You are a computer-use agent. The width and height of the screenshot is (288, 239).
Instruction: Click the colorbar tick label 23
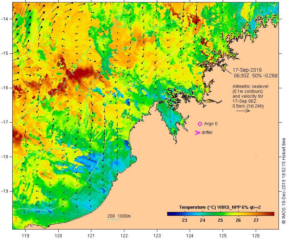click(x=185, y=220)
